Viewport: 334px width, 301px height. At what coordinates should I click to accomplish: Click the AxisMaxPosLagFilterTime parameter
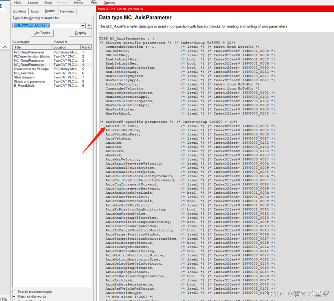click(132, 218)
